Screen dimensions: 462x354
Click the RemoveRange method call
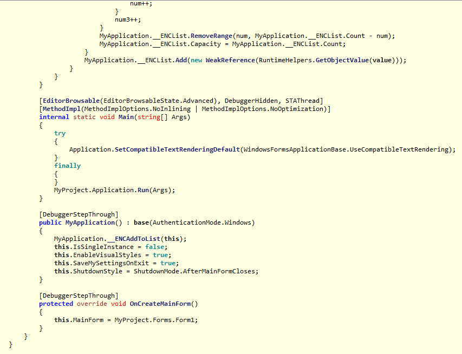coord(212,36)
